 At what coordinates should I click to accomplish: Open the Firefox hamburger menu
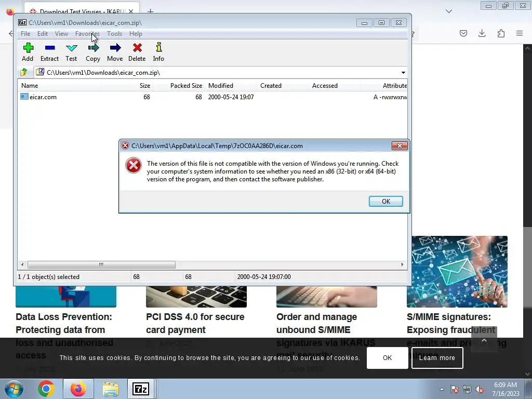click(x=520, y=33)
